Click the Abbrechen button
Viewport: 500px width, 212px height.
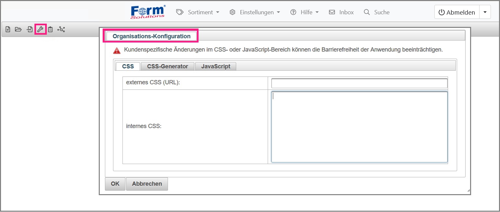point(147,184)
